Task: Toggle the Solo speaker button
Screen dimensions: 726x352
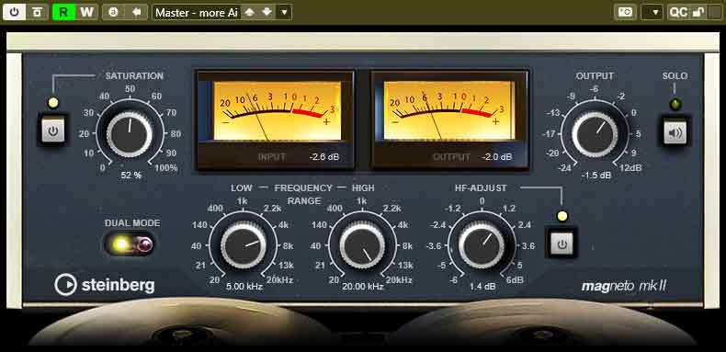Action: point(675,133)
